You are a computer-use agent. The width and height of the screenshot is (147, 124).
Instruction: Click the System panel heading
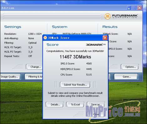[59, 27]
